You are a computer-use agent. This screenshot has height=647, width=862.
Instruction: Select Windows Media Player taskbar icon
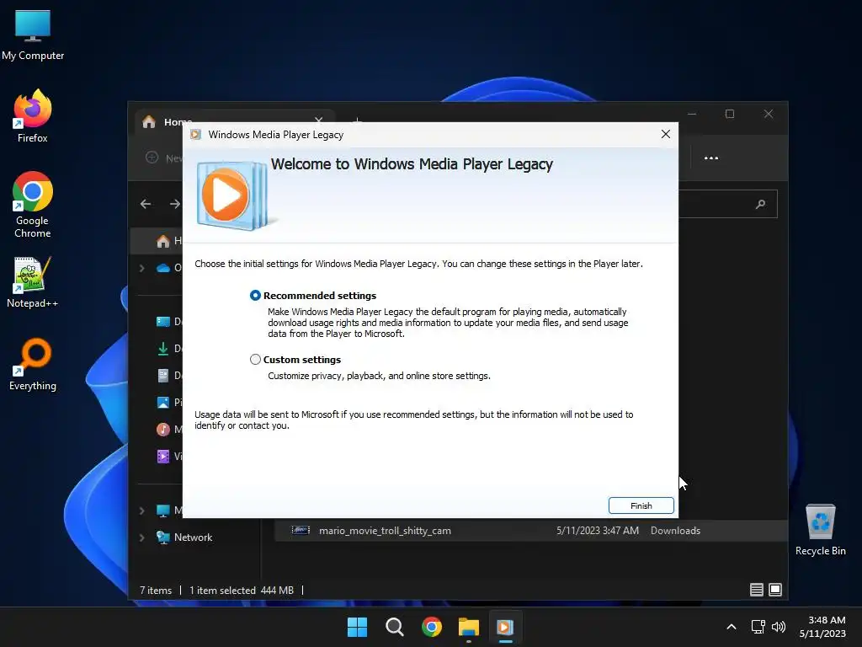(x=505, y=627)
